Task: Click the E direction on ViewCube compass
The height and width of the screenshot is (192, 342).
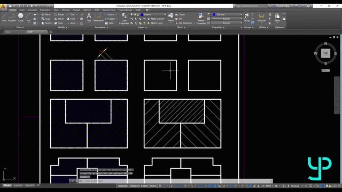Action: (x=336, y=53)
